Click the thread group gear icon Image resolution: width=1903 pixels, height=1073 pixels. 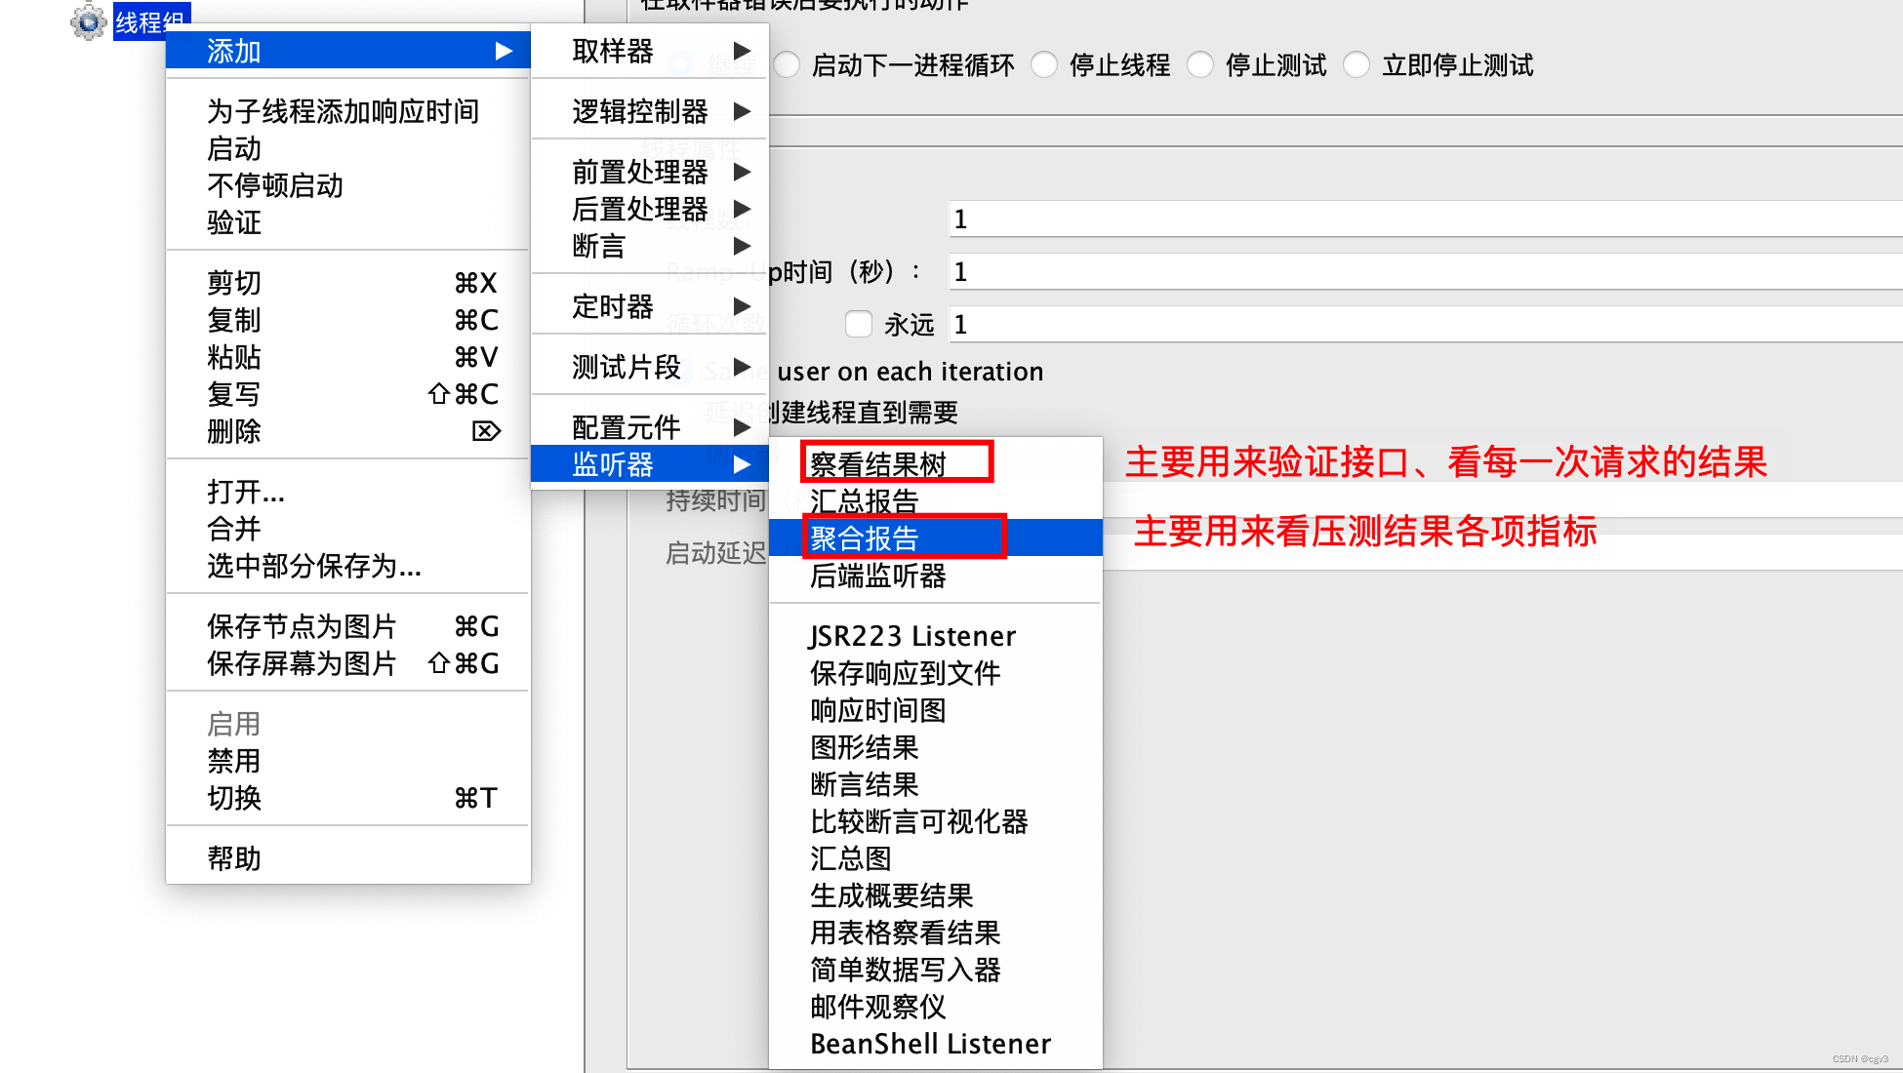(88, 20)
